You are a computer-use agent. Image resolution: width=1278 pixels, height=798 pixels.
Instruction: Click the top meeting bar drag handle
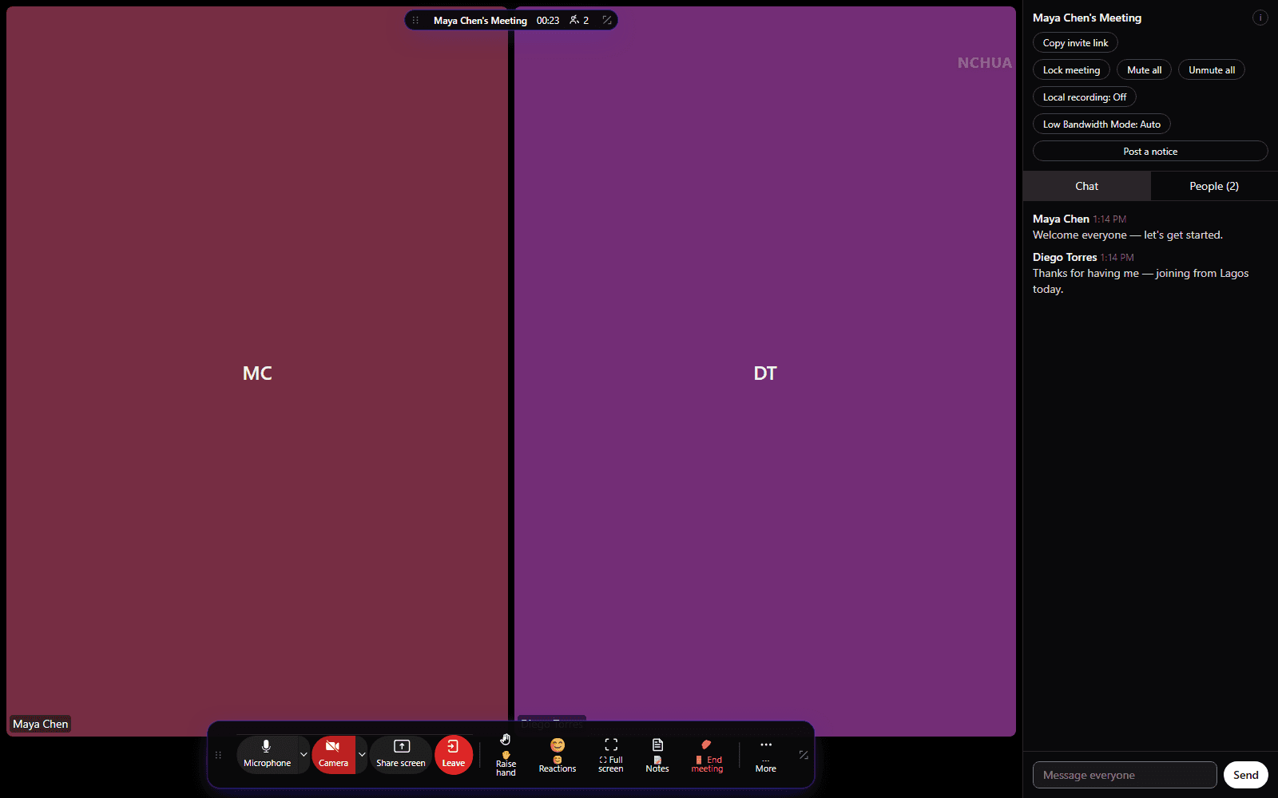pyautogui.click(x=415, y=21)
